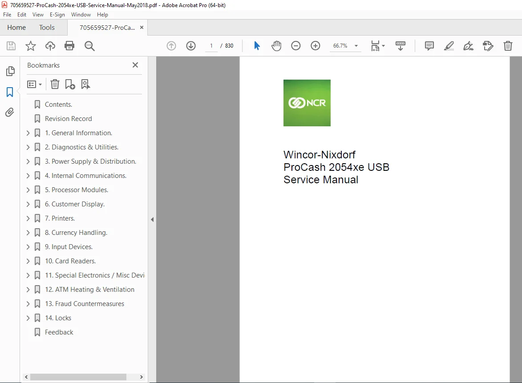The image size is (522, 383).
Task: Click the Save file icon
Action: click(x=11, y=46)
